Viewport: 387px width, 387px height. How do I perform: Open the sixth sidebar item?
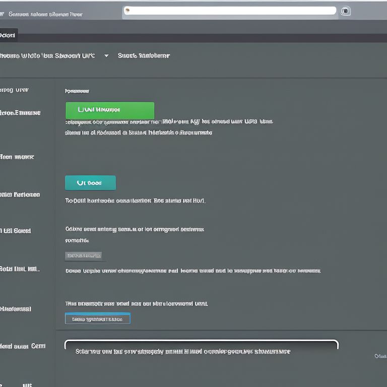[x=20, y=269]
